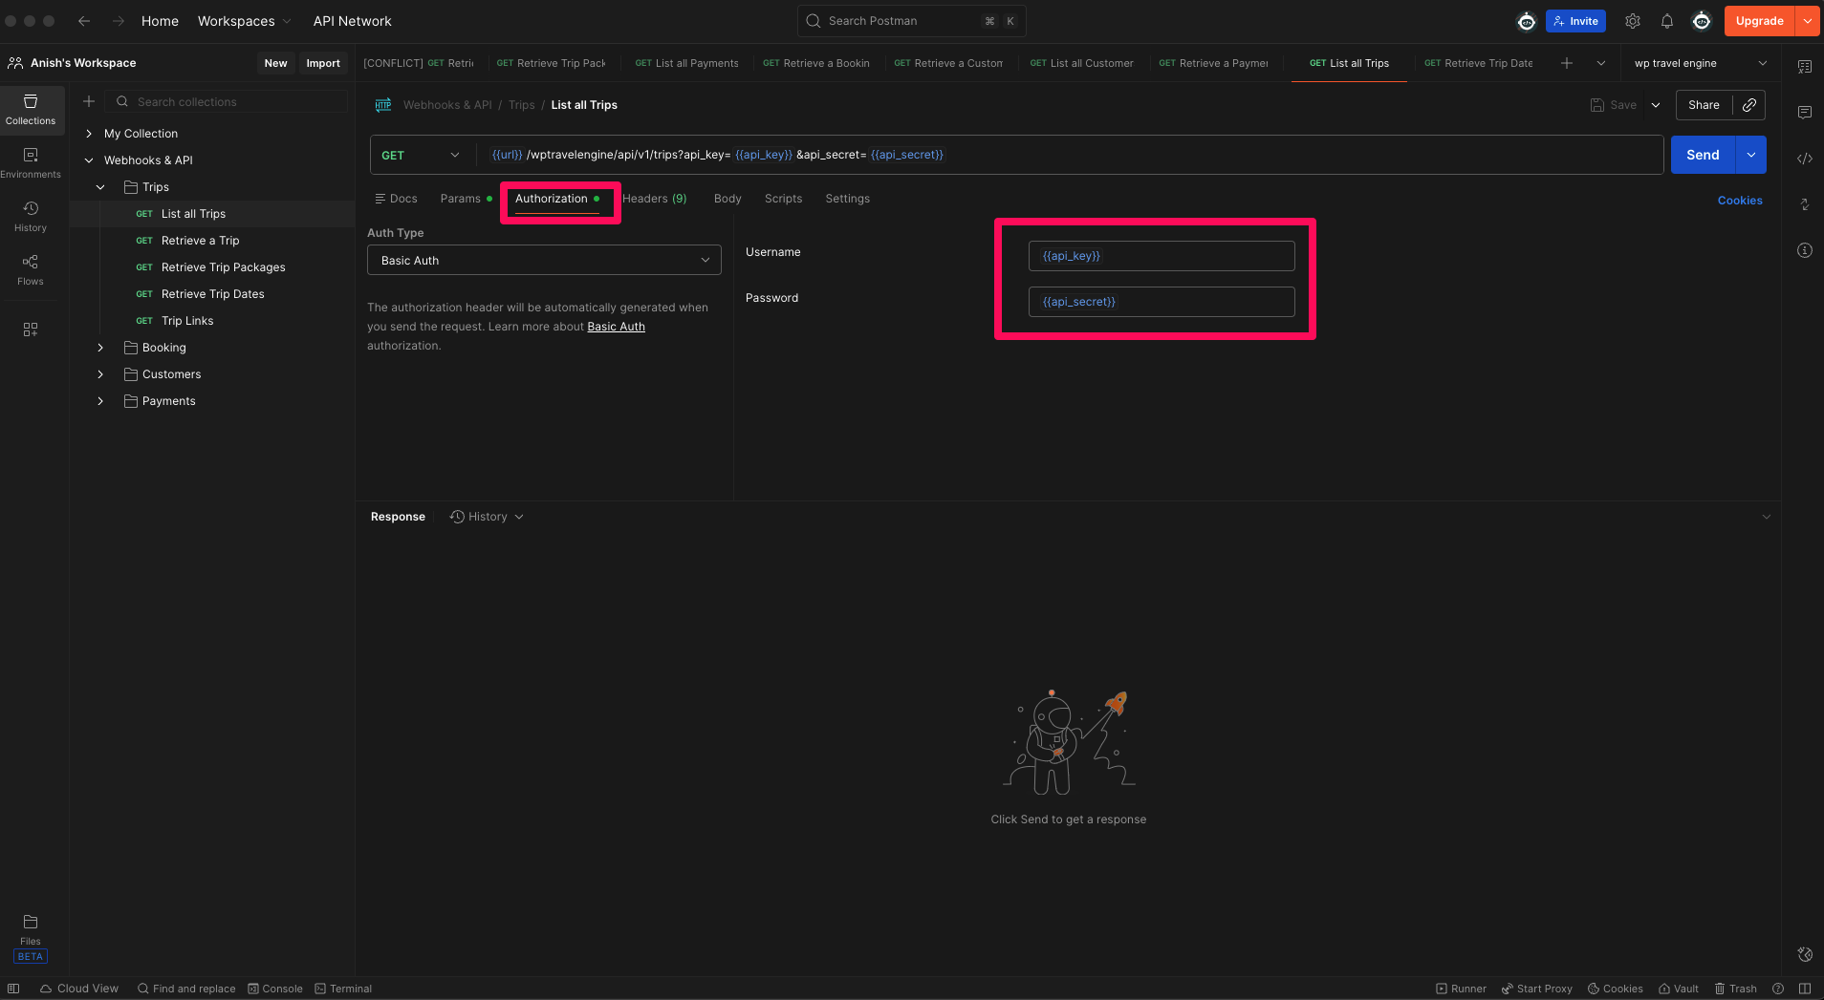This screenshot has height=1000, width=1824.
Task: Click the Username input field
Action: [1161, 256]
